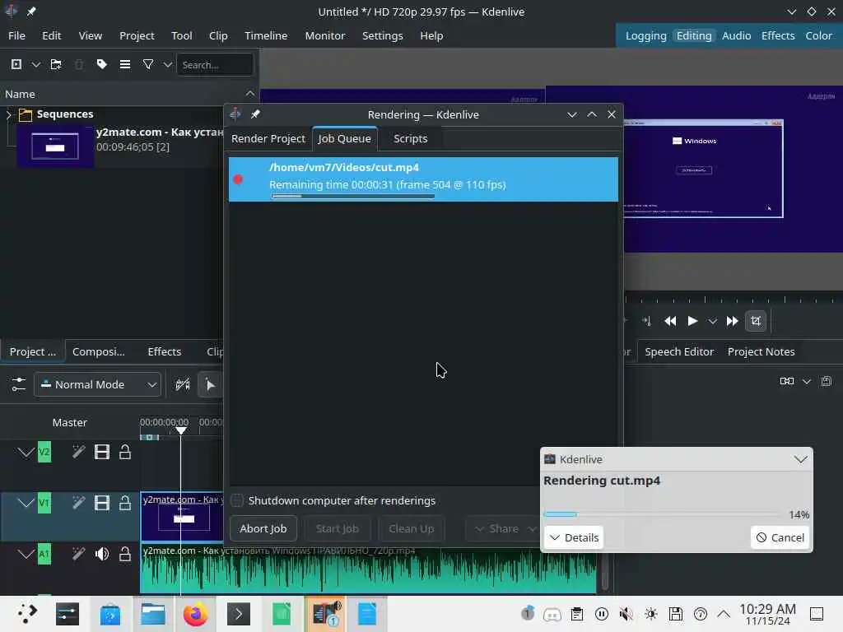Pin the Rendering dialog with pushpin icon
The height and width of the screenshot is (632, 843).
point(255,114)
